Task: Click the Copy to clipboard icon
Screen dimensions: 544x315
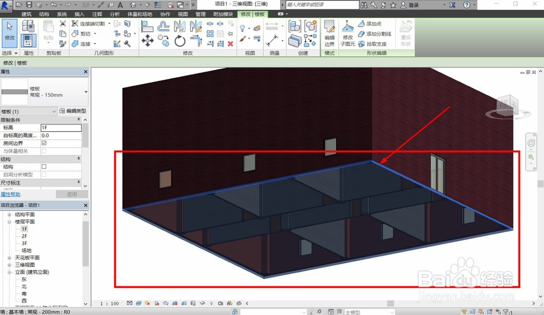Action: (63, 34)
